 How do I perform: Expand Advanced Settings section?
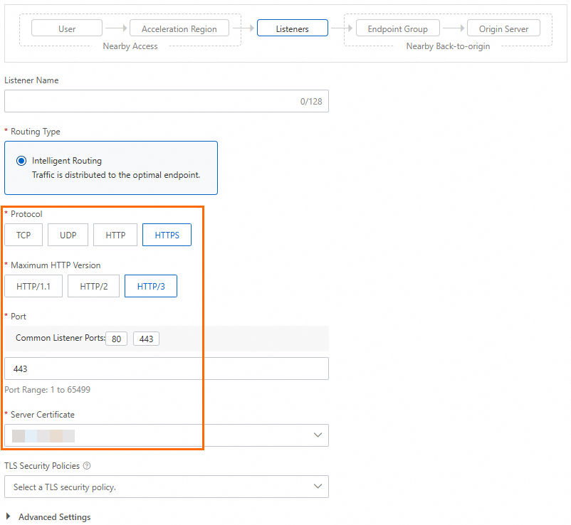coord(48,517)
